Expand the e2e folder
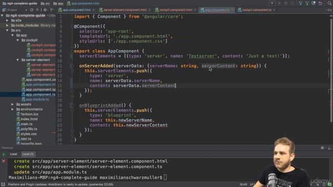Image resolution: width=333 pixels, height=187 pixels. click(7, 20)
